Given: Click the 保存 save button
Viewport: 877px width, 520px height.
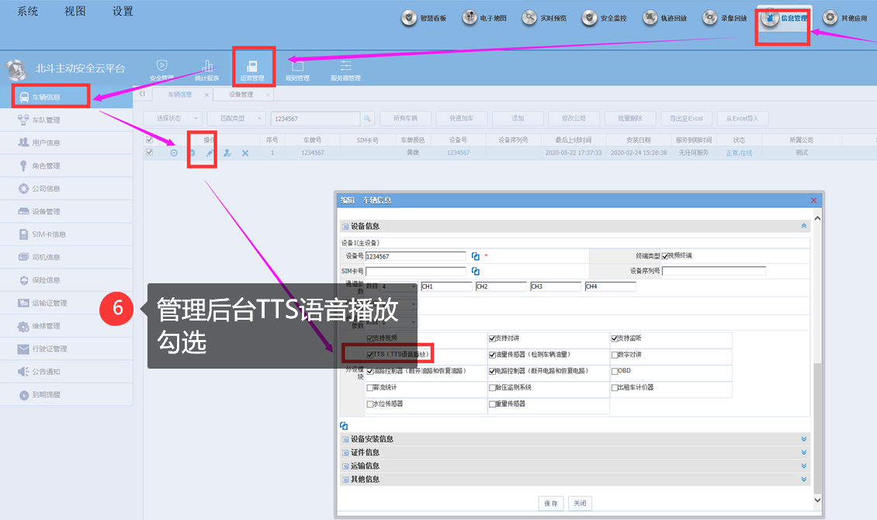Looking at the screenshot, I should (x=551, y=503).
